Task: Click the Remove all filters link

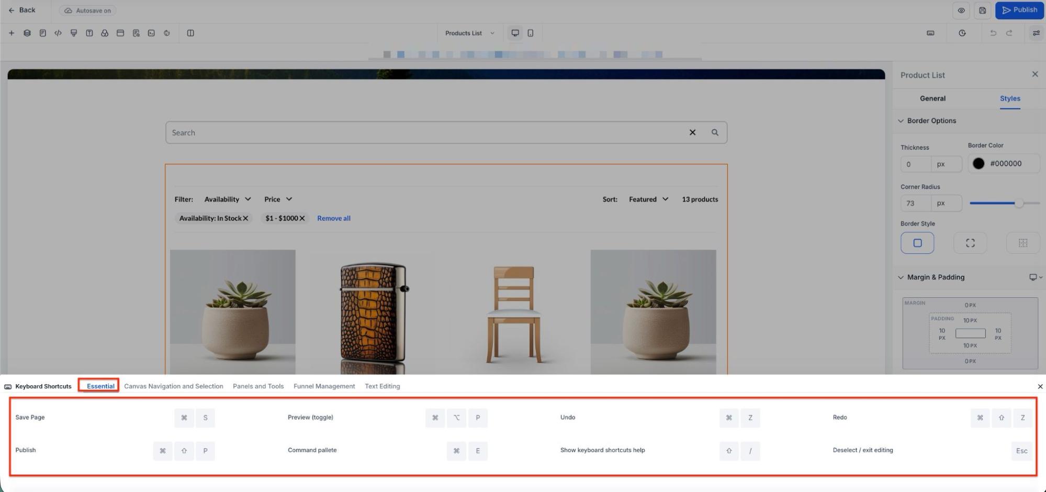Action: point(333,218)
